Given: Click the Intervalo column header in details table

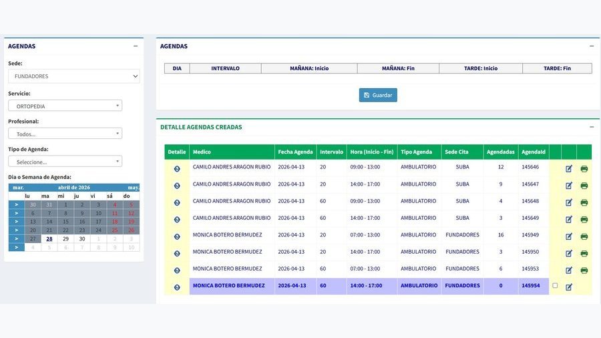Looking at the screenshot, I should (331, 152).
